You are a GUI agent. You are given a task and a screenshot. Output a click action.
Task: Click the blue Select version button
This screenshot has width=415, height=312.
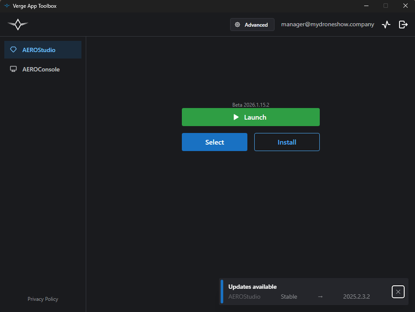[x=214, y=142]
